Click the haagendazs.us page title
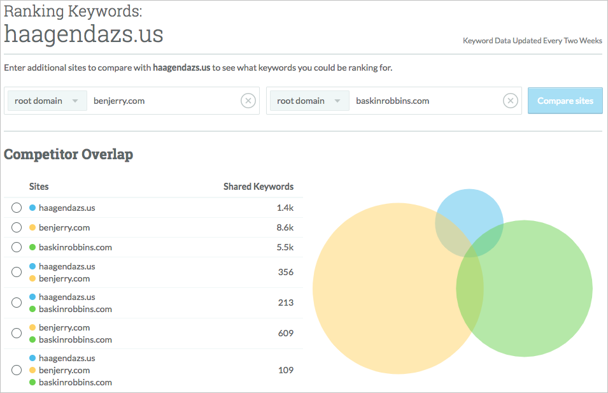608x393 pixels. click(84, 34)
